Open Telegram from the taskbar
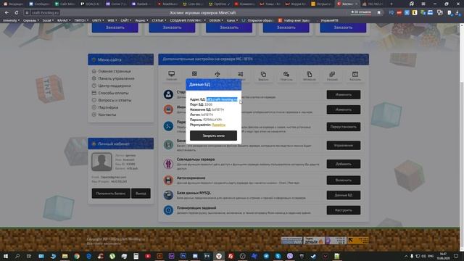The width and height of the screenshot is (464, 261). click(266, 256)
